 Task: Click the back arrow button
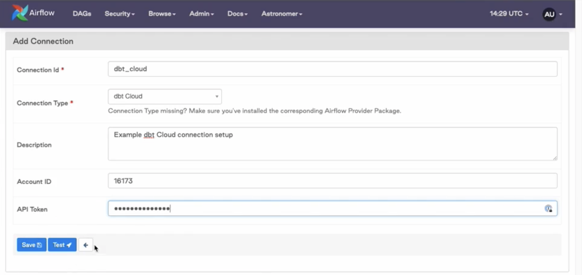85,245
